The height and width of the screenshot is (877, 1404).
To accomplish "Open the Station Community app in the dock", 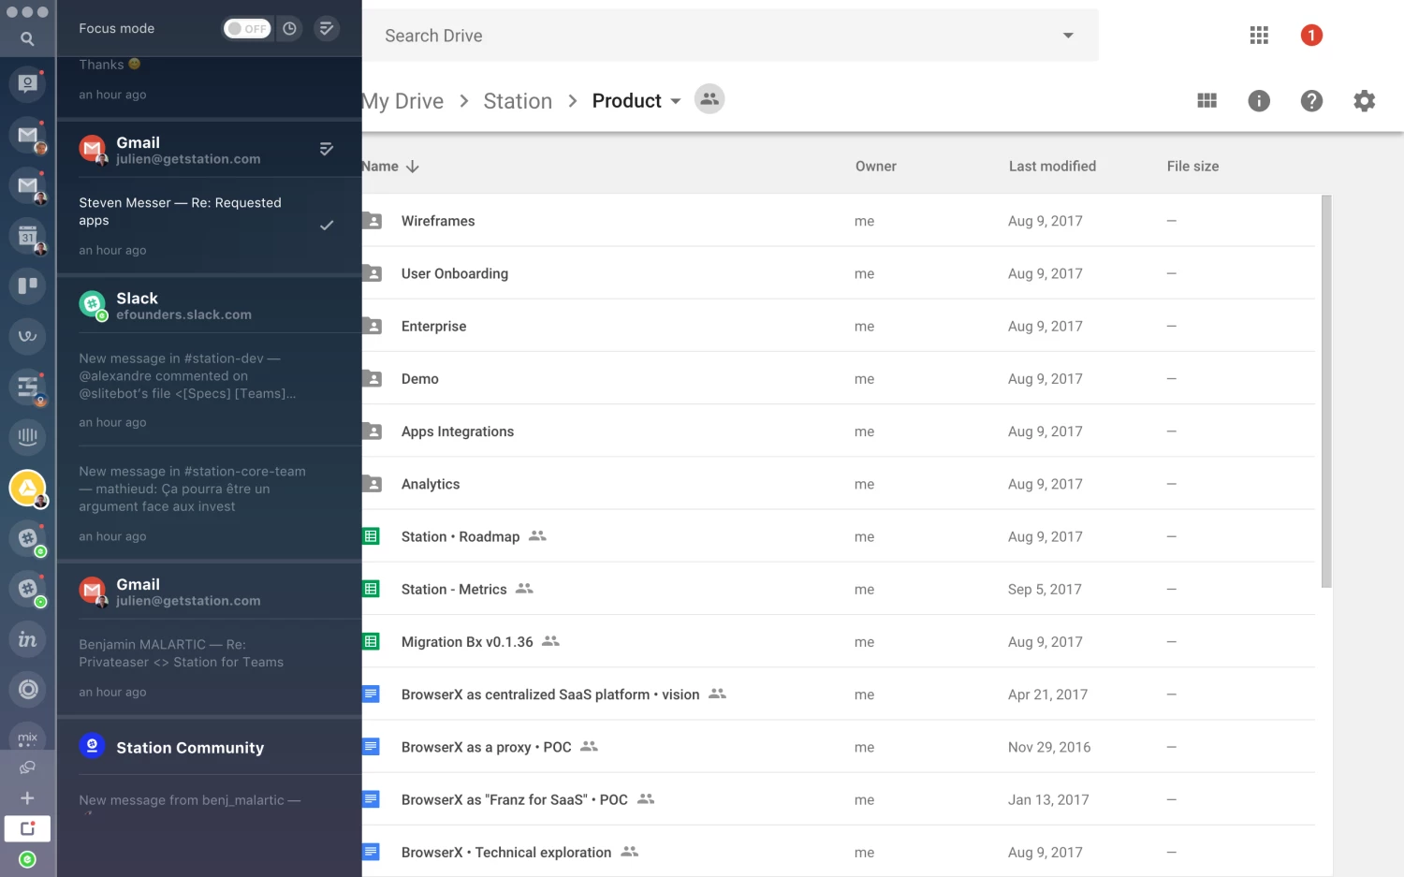I will point(27,84).
